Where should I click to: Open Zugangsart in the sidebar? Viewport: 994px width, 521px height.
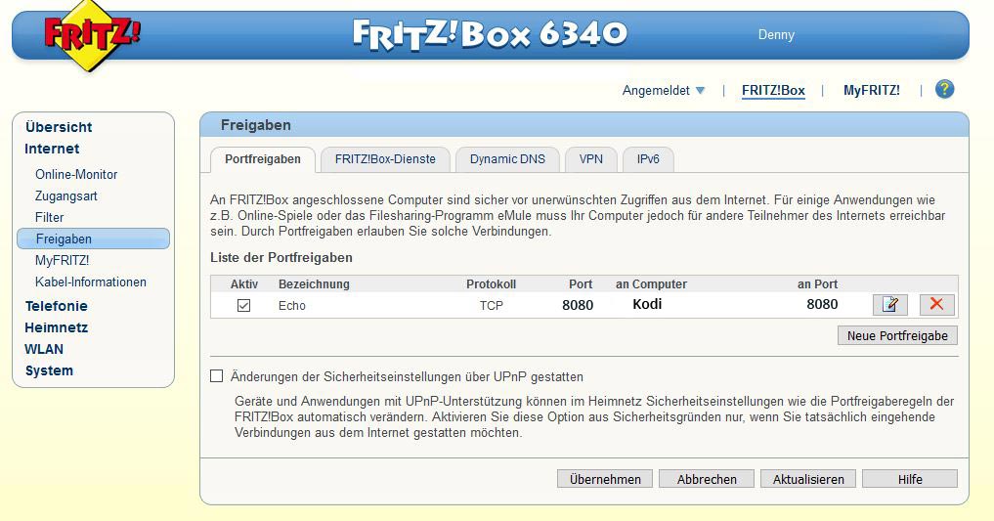(65, 195)
